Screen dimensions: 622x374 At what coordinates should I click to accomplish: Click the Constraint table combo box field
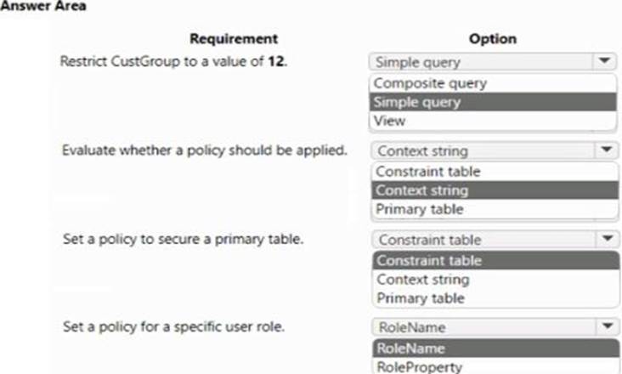484,239
